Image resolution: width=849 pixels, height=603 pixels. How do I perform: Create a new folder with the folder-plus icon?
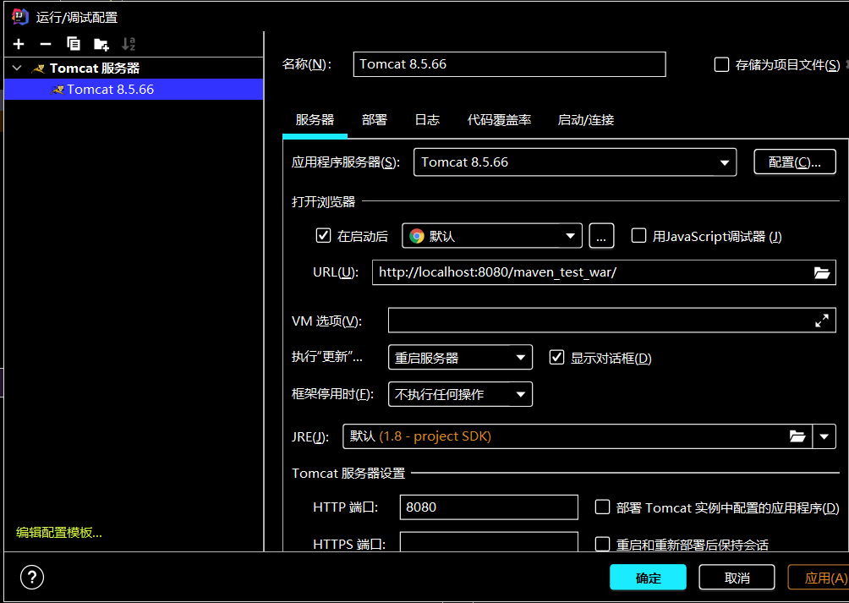pos(101,44)
